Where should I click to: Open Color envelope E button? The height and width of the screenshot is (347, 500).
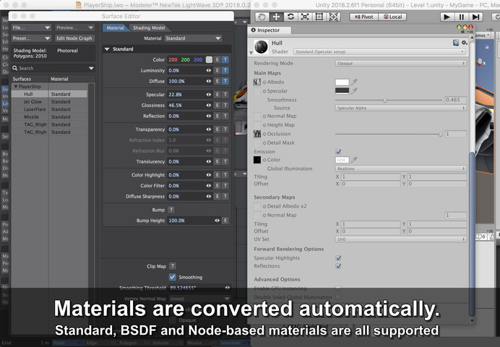point(217,59)
